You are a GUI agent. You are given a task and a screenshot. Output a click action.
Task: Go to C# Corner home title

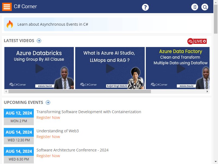pos(25,6)
